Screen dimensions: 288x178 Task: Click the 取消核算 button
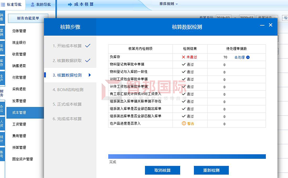163,170
